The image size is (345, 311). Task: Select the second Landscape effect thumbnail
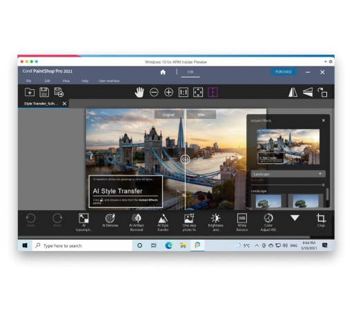click(x=306, y=200)
